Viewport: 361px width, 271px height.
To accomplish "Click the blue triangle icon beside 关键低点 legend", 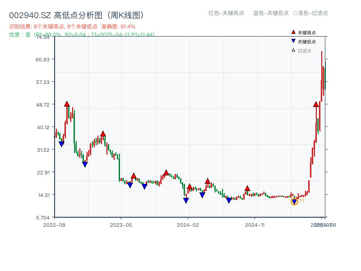I will click(x=293, y=41).
